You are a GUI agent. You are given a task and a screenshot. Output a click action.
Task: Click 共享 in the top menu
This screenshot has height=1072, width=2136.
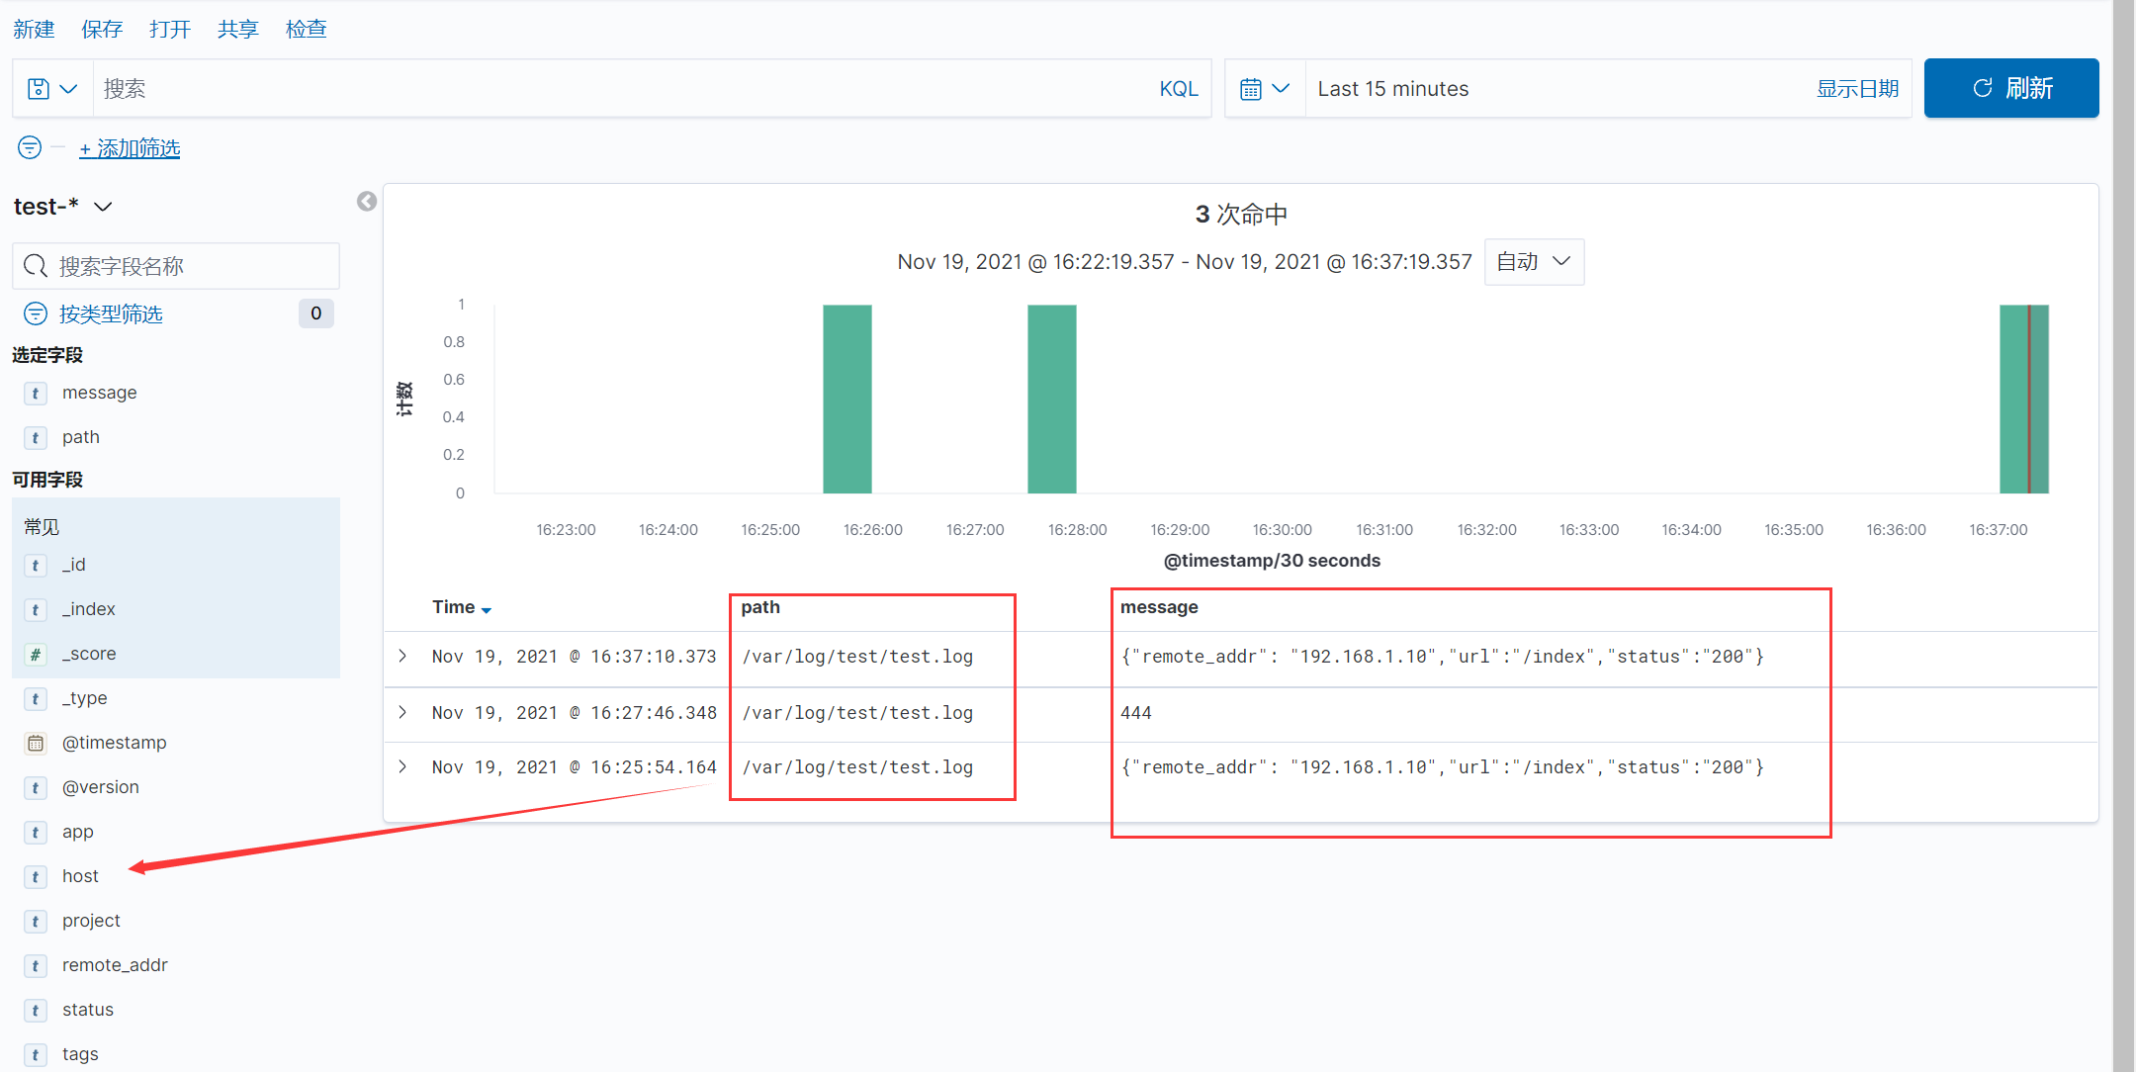point(238,30)
